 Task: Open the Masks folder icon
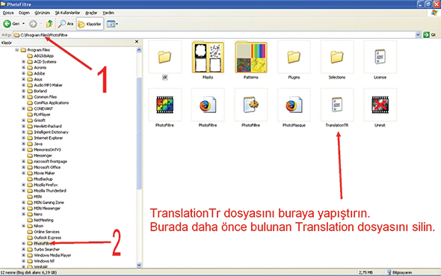208,57
